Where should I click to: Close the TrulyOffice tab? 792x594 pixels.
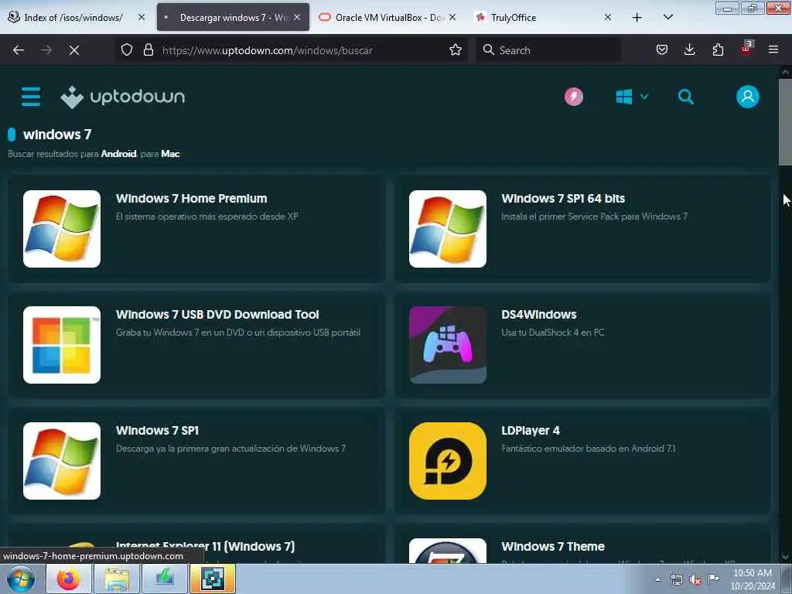click(x=608, y=17)
